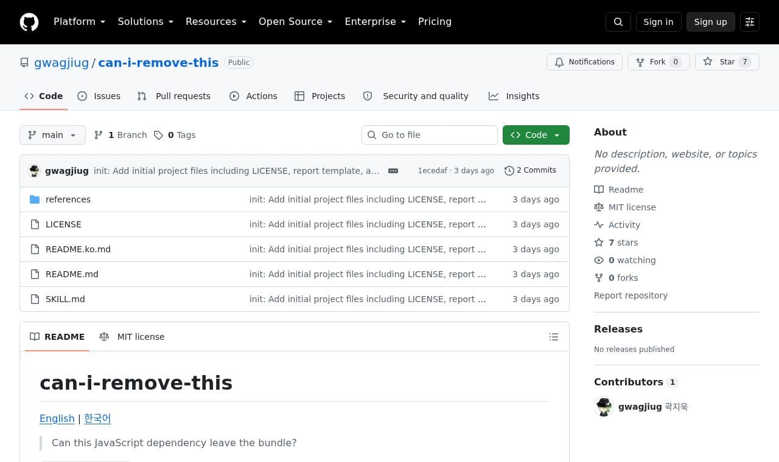Star the repository
The image size is (779, 462).
pos(727,62)
